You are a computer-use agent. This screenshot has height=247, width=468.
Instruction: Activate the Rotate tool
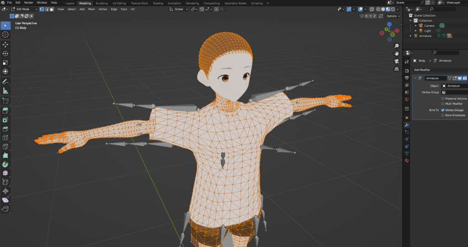[5, 54]
